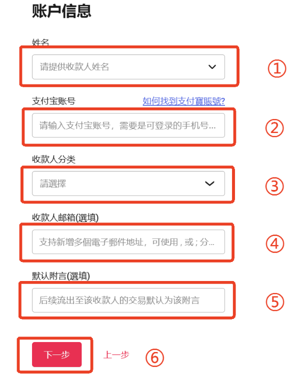Image resolution: width=299 pixels, height=374 pixels.
Task: Click the chevron arrow in 收款人分类 field
Action: (x=210, y=183)
